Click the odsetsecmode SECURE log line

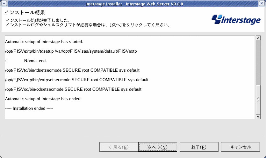tap(73, 89)
